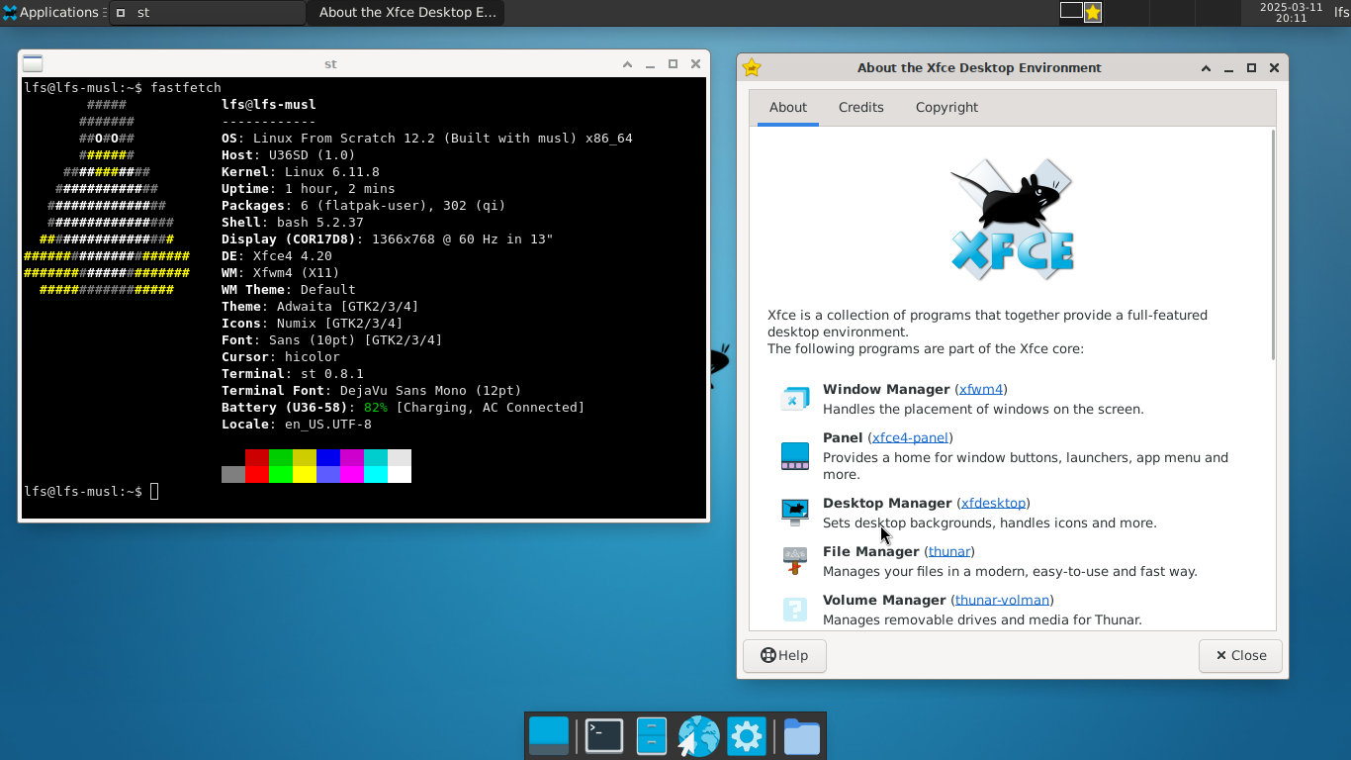Image resolution: width=1351 pixels, height=760 pixels.
Task: Click the File Manager icon beside thunar
Action: click(794, 561)
